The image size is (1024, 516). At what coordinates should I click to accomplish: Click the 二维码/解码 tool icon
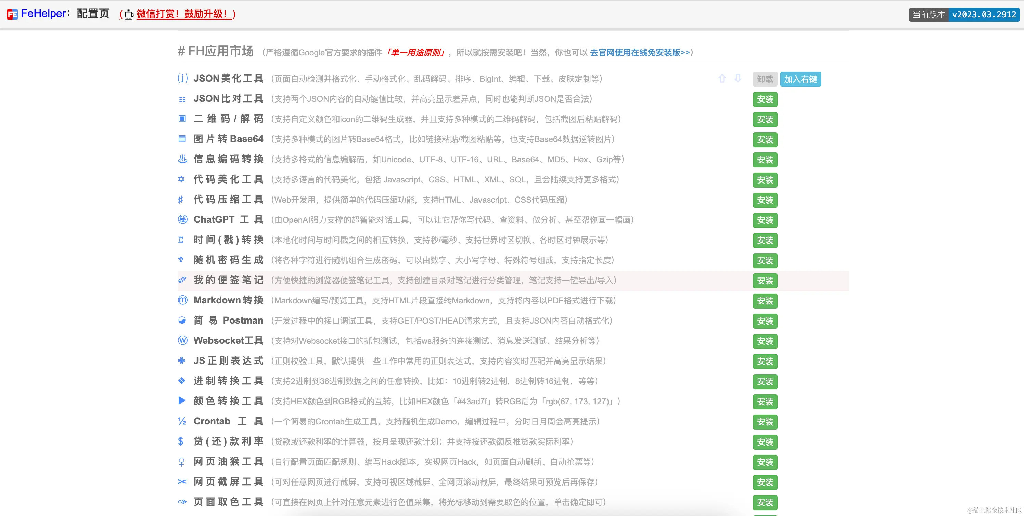point(182,119)
